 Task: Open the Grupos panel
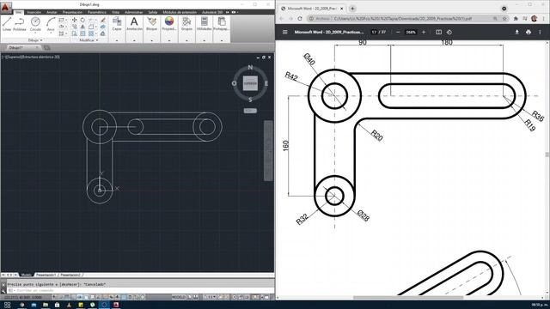186,24
